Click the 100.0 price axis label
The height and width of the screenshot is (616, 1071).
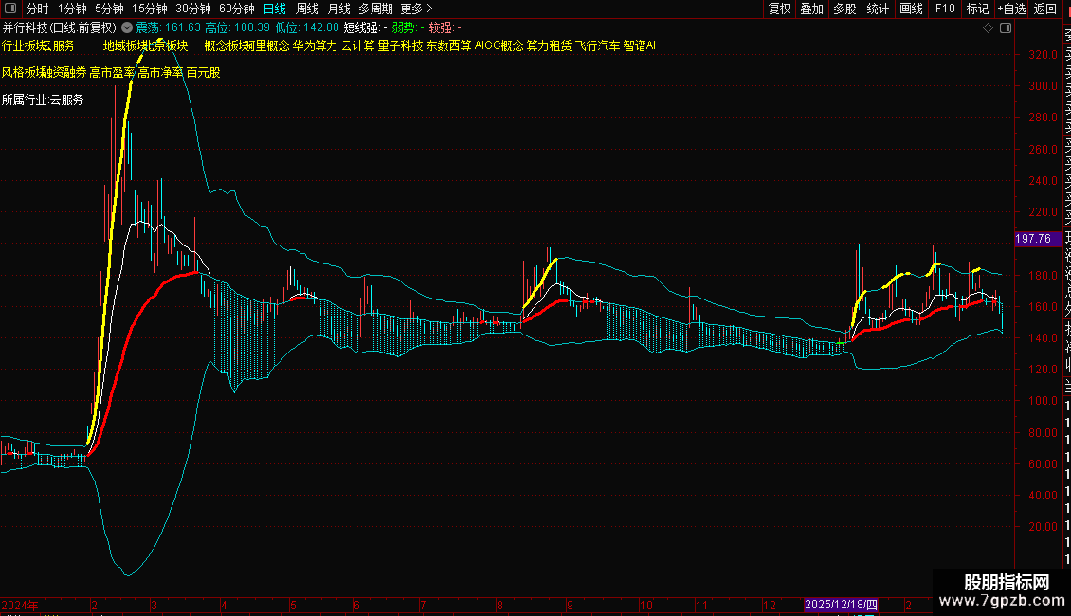pos(1043,401)
